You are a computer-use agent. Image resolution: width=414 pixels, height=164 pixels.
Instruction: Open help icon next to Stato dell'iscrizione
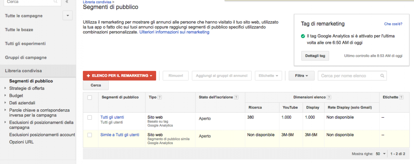[x=236, y=97]
